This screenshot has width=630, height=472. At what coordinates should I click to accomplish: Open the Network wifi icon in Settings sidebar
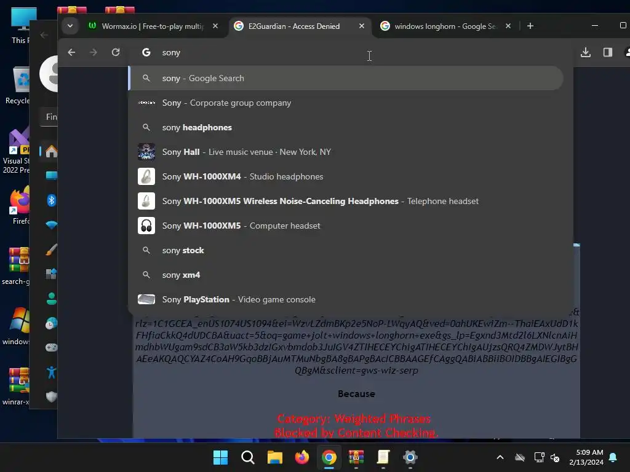(52, 225)
